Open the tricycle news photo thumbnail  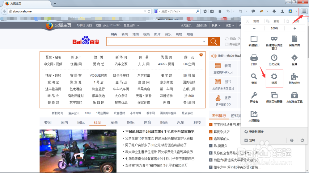coord(78,151)
